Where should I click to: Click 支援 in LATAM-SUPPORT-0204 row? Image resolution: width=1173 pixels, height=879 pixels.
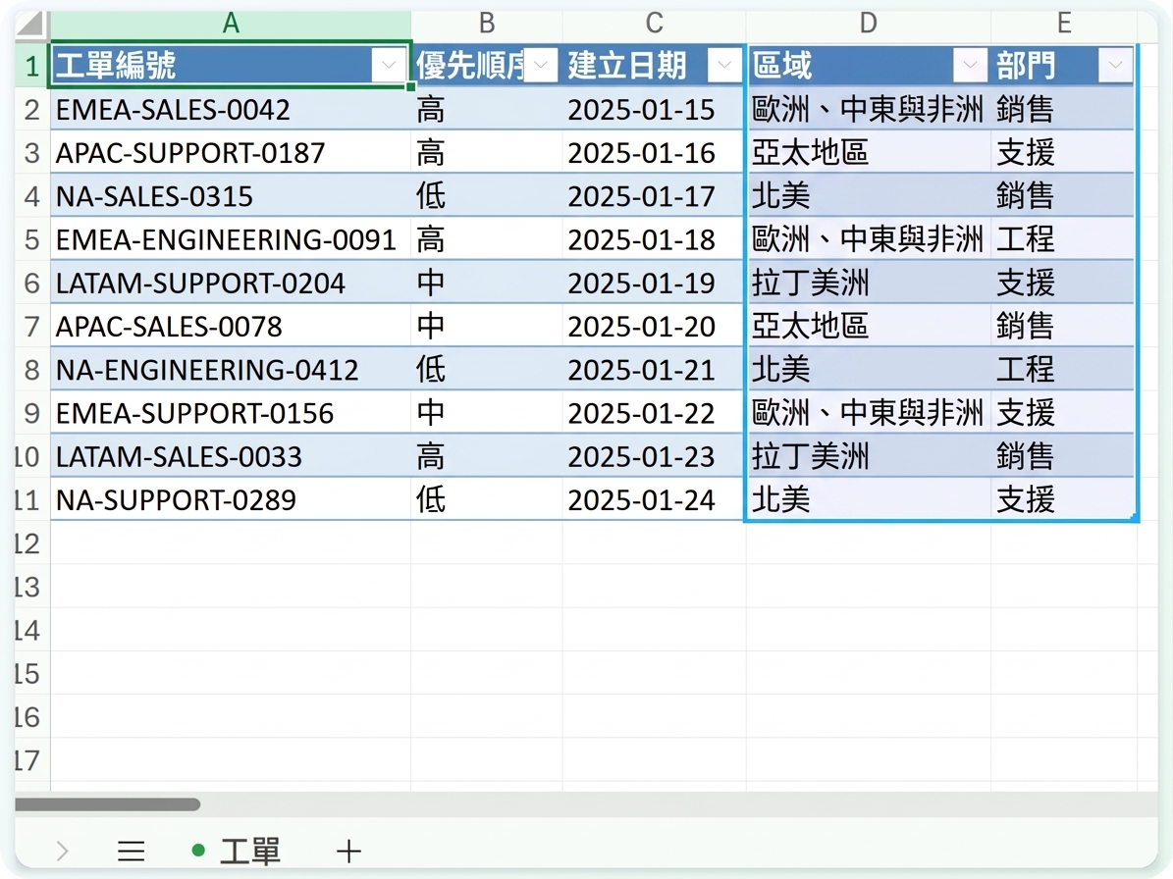coord(1063,283)
